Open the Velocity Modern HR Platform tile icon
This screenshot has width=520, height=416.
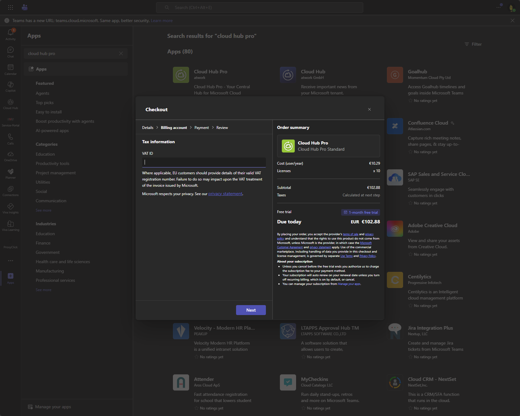(181, 331)
